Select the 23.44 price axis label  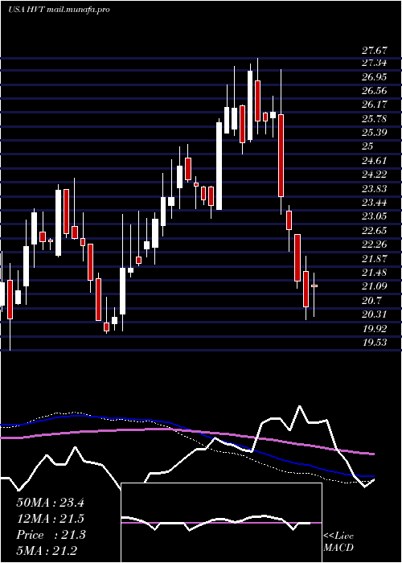click(374, 203)
